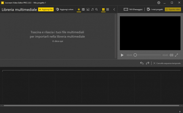Open settings gear in title bar
183x113 pixels.
pyautogui.click(x=158, y=3)
